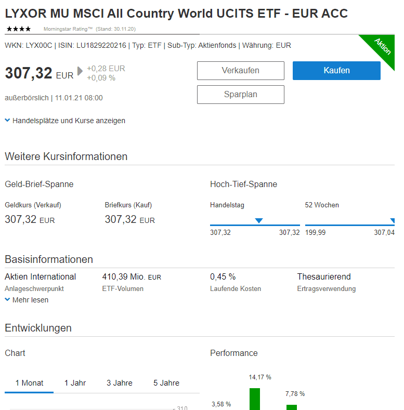Switch chart to 1 Jahr tab
Screen dimensions: 404x410
point(75,383)
